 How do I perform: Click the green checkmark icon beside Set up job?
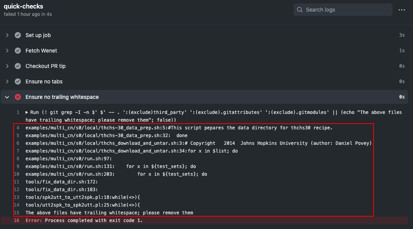(x=18, y=35)
